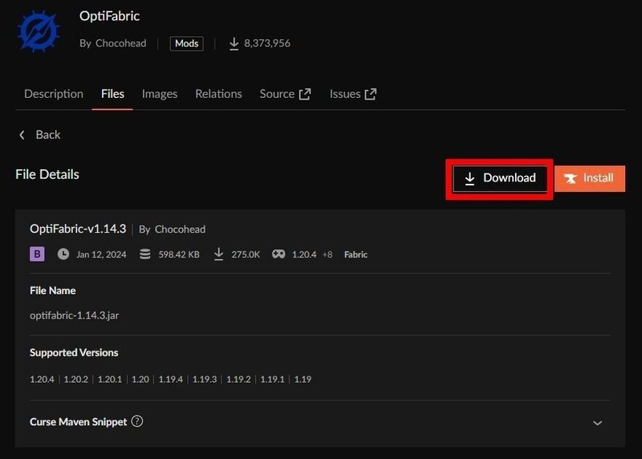Click the anvil icon on the Install button
The image size is (642, 459).
pyautogui.click(x=571, y=178)
